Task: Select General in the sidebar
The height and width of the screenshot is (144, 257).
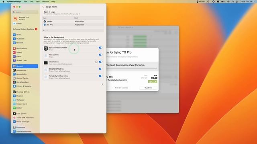Action: click(x=25, y=66)
